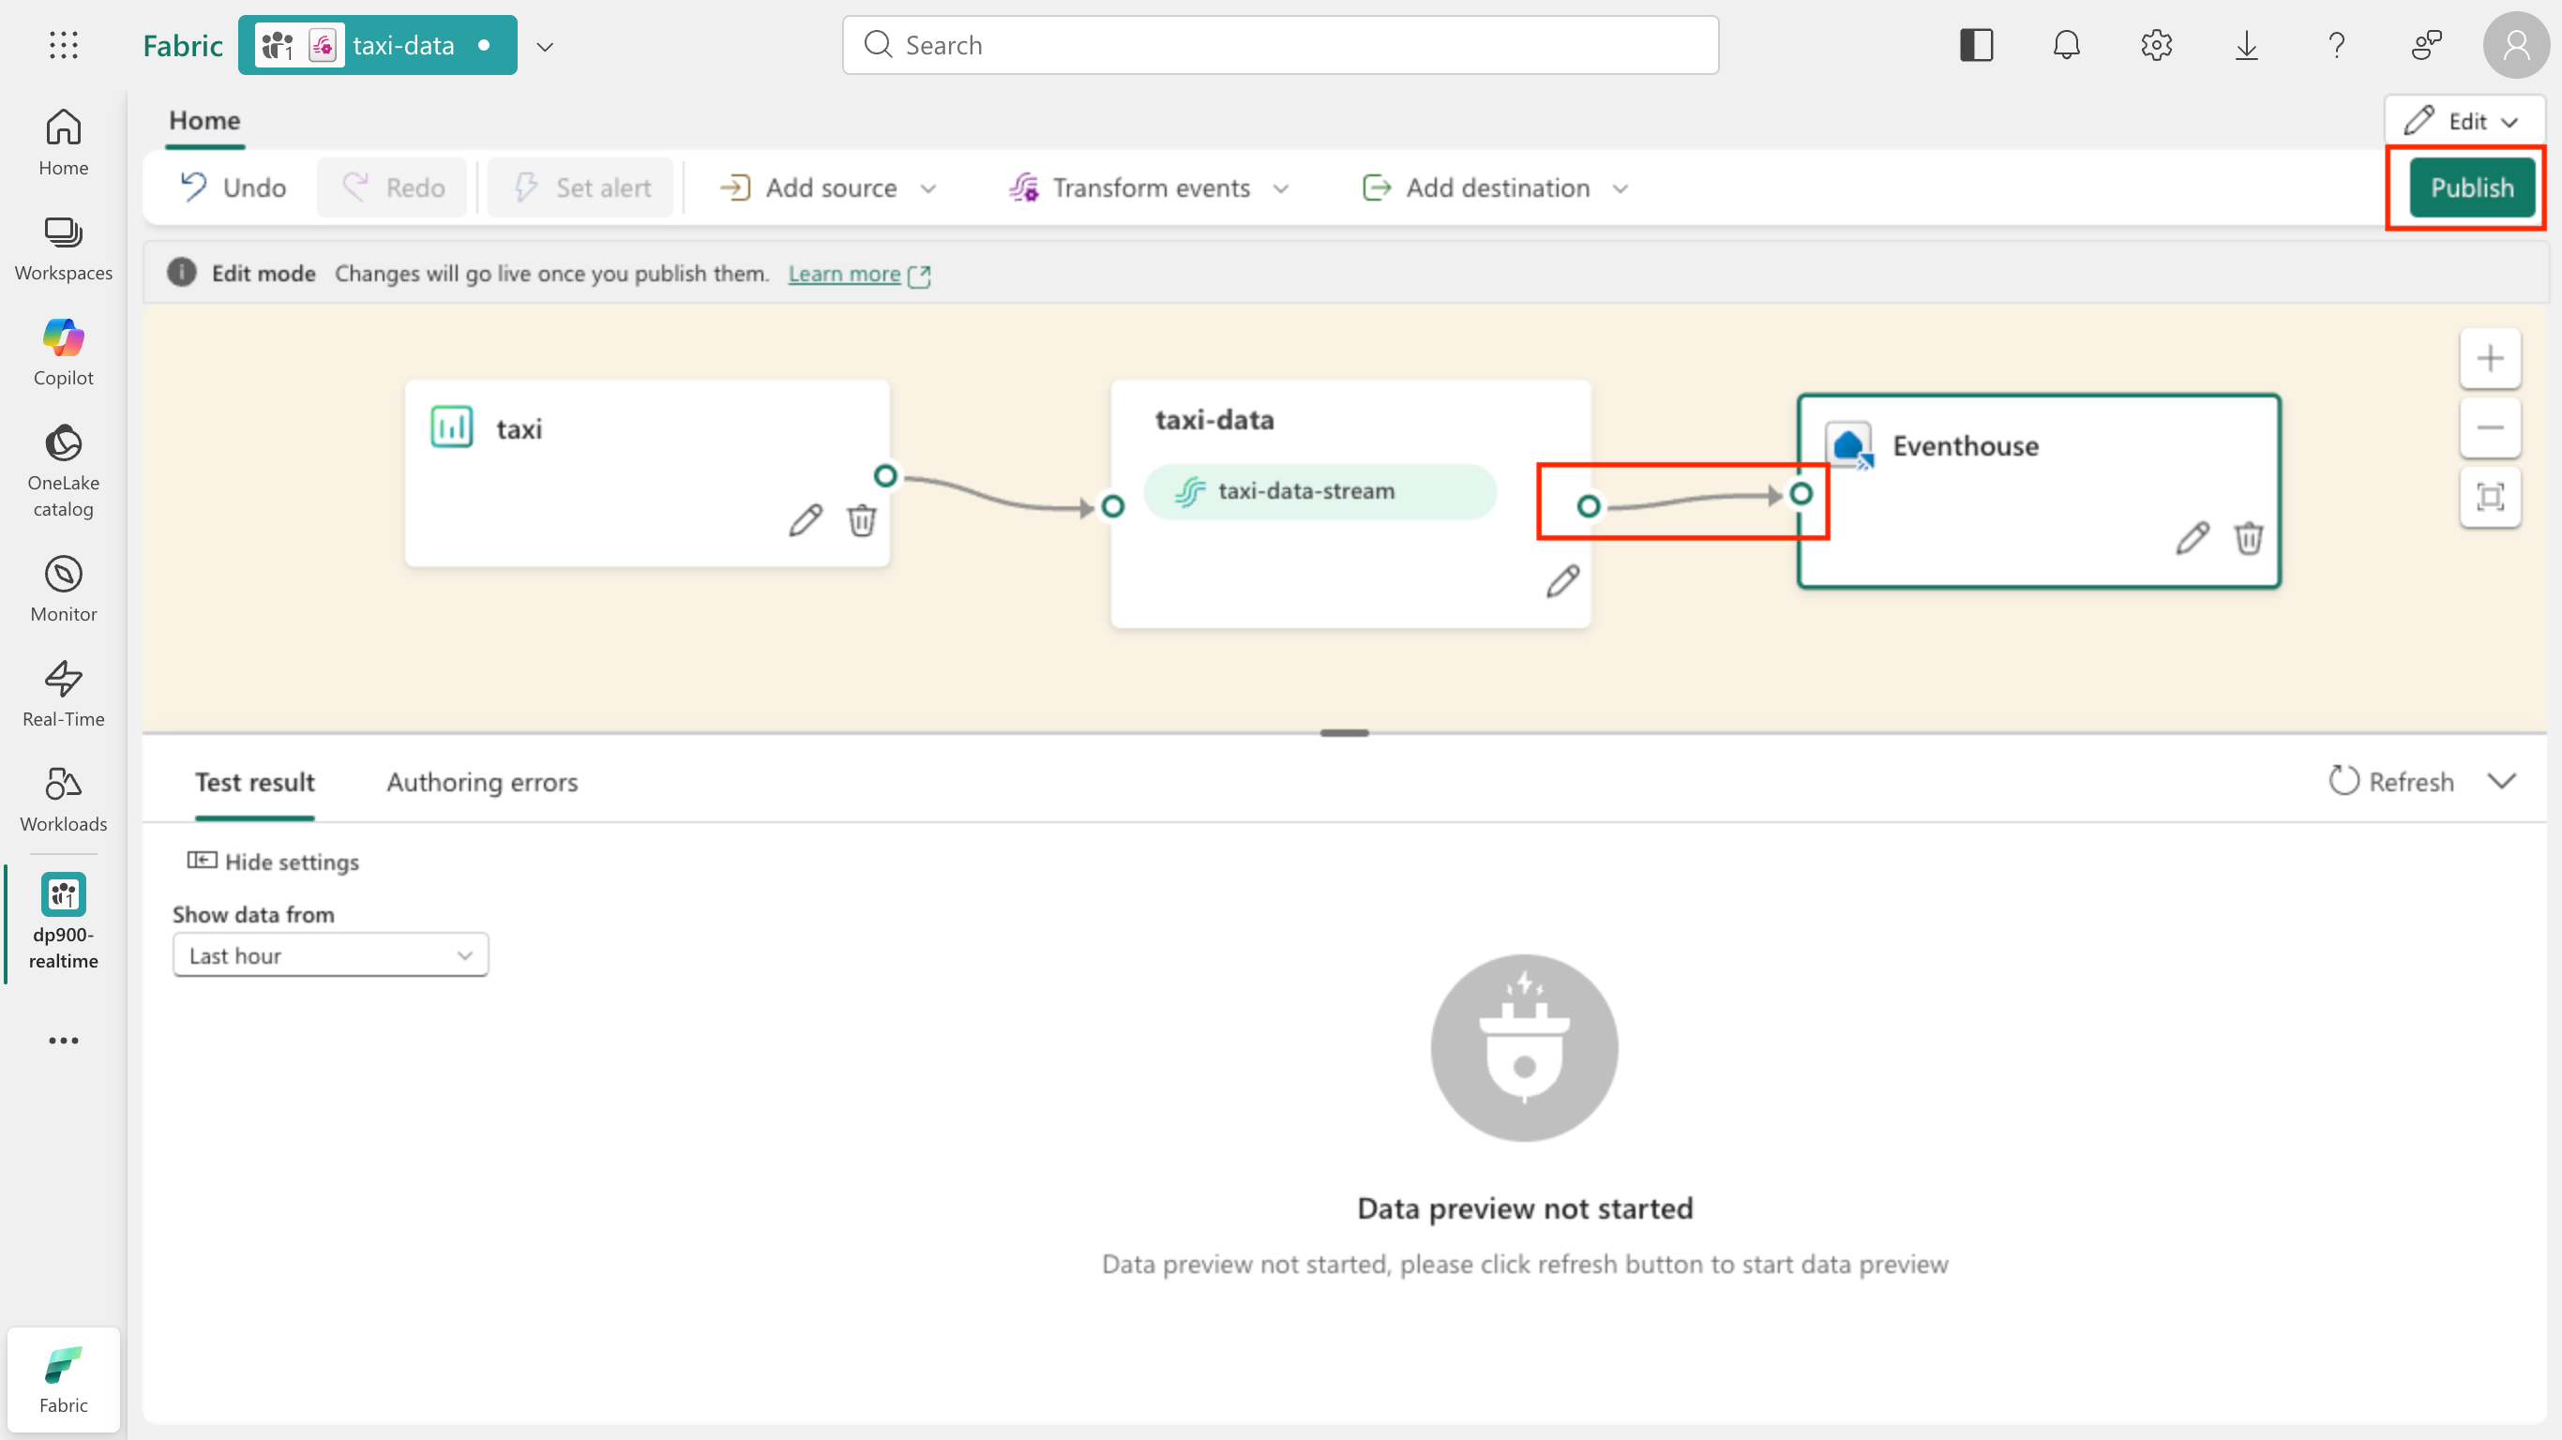Open the Edit mode dropdown
Viewport: 2562px width, 1440px height.
[2464, 121]
